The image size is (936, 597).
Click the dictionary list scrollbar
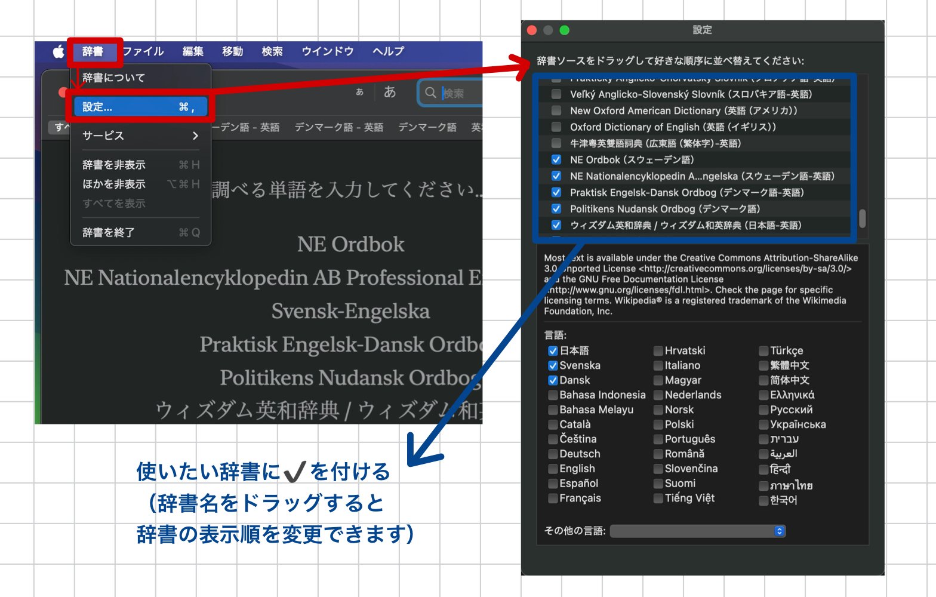[x=862, y=219]
